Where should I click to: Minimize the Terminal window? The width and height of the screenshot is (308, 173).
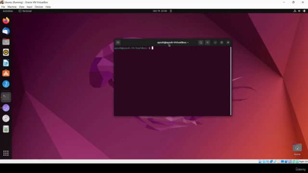click(215, 42)
